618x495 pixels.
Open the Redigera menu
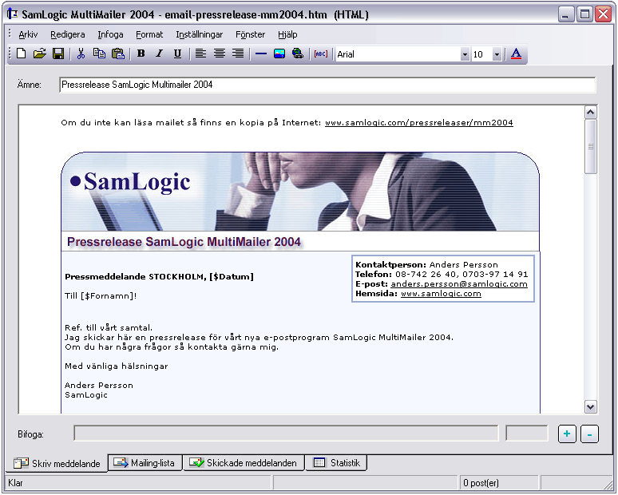coord(67,34)
